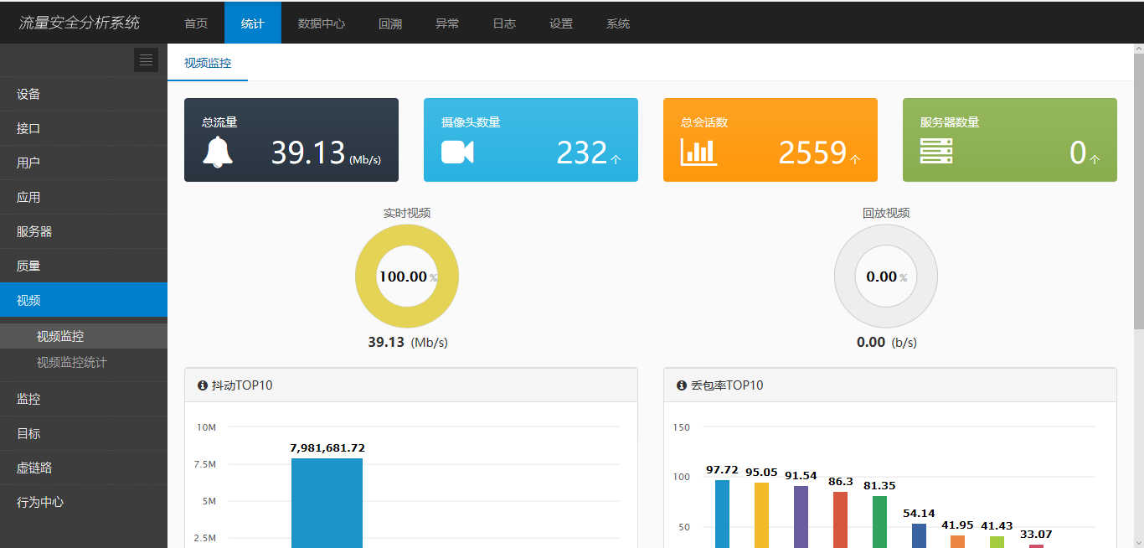
Task: Click the 总会话数 2559 card
Action: [x=770, y=140]
